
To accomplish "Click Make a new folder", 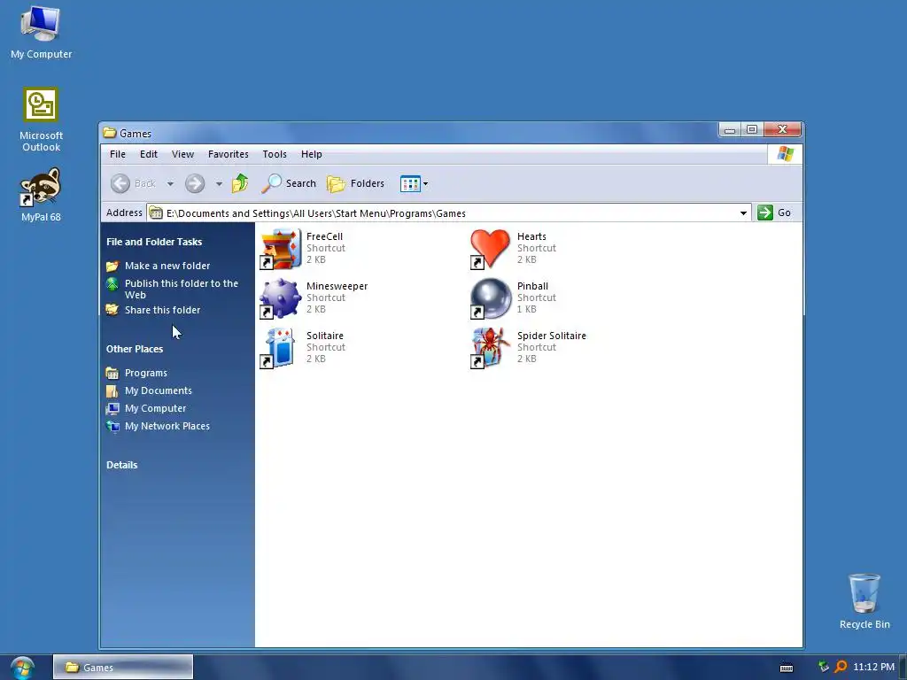I will click(x=167, y=266).
